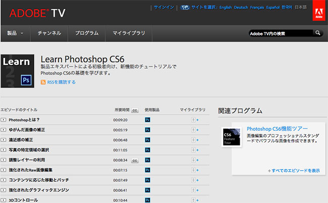Click Ps product icon in 調整レイヤーの利用 row
The height and width of the screenshot is (203, 328).
pos(147,160)
